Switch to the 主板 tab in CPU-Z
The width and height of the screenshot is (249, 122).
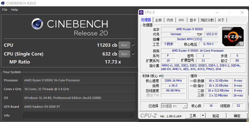(x=158, y=20)
